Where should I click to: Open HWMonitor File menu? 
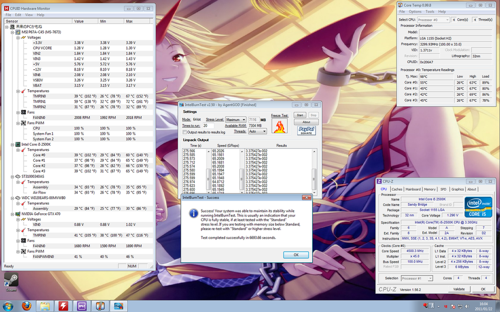click(8, 15)
